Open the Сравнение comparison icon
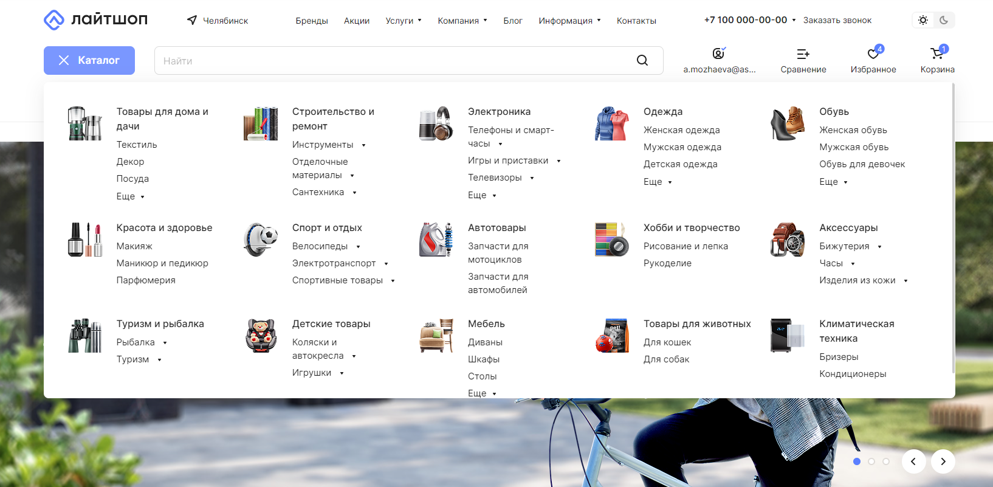The height and width of the screenshot is (487, 993). [803, 54]
